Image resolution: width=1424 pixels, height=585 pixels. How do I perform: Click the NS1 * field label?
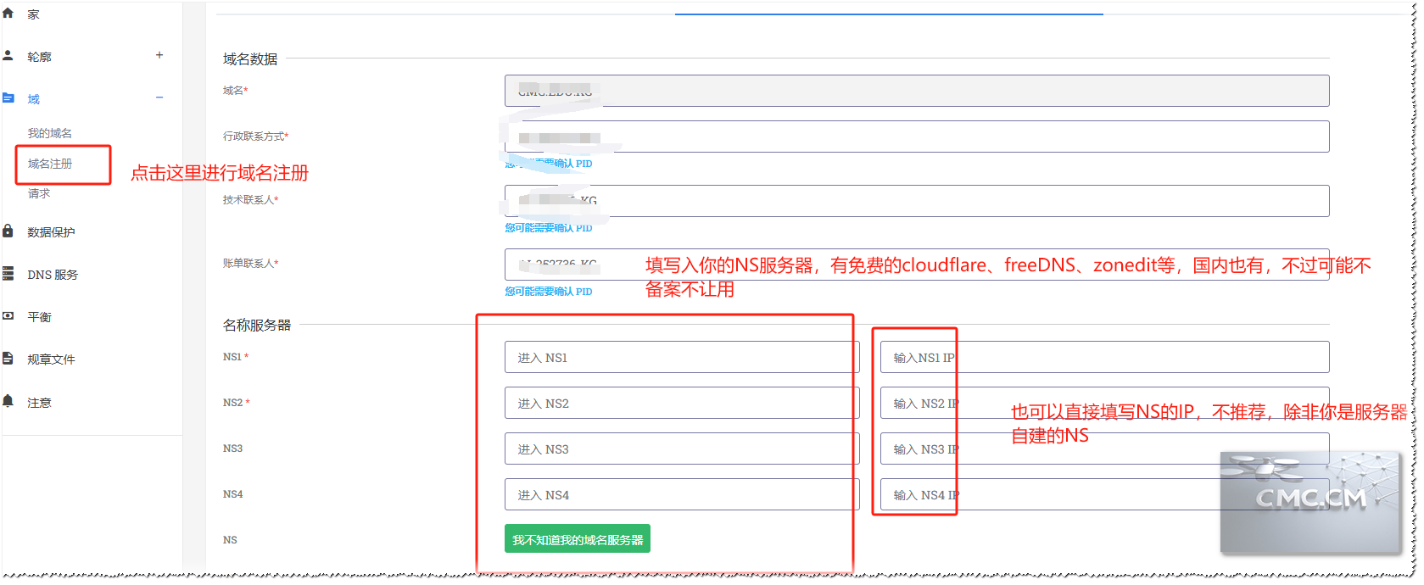click(x=236, y=357)
